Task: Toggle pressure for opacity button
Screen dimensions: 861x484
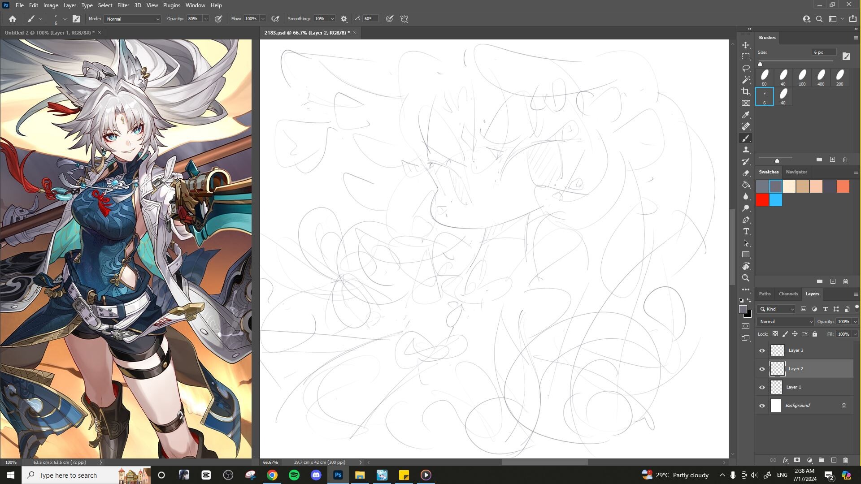Action: point(218,19)
